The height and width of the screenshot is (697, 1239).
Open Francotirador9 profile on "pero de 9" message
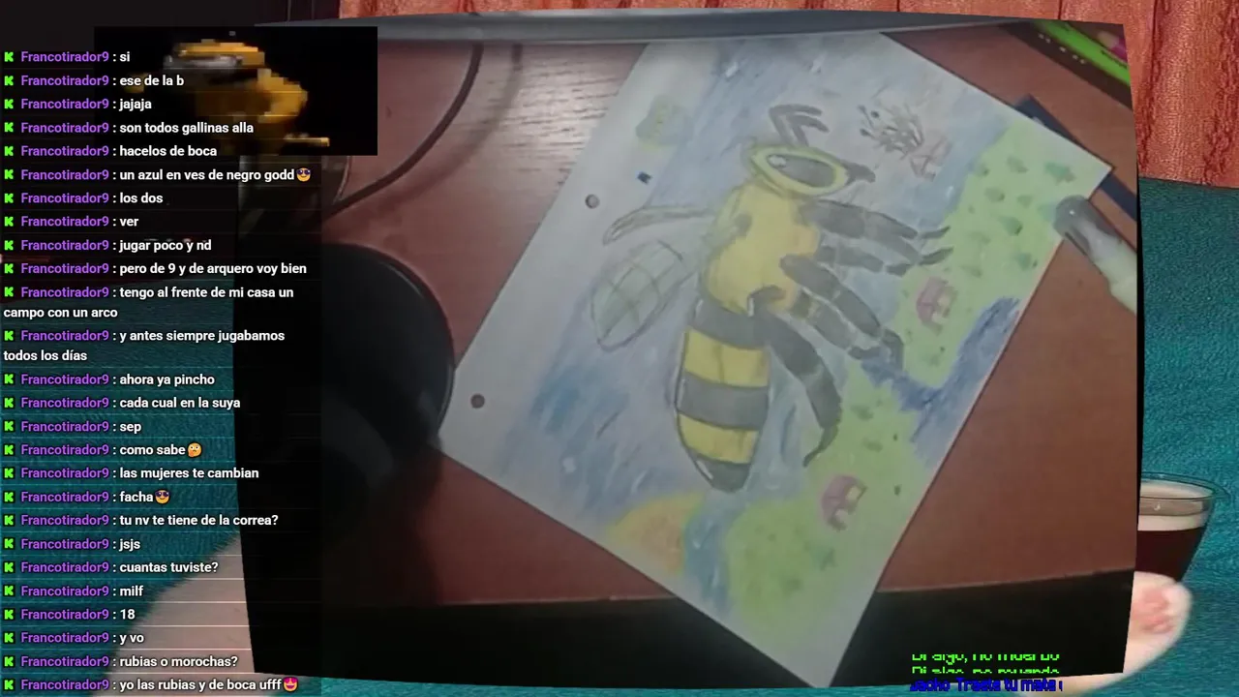pos(65,268)
